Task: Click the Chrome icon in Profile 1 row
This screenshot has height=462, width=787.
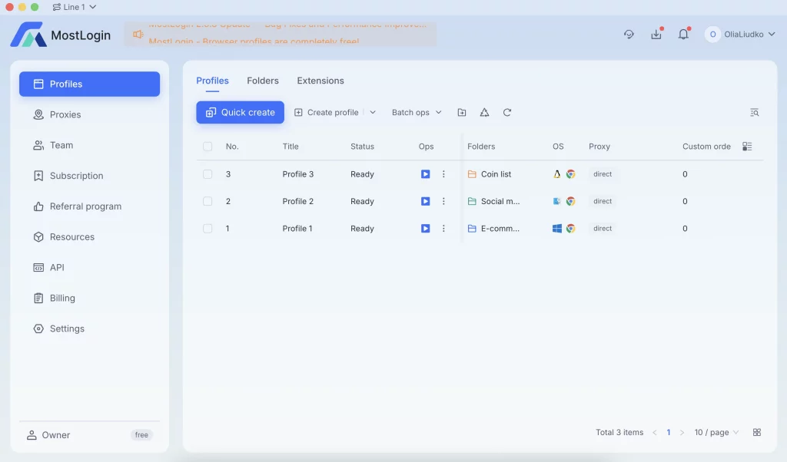Action: (571, 228)
